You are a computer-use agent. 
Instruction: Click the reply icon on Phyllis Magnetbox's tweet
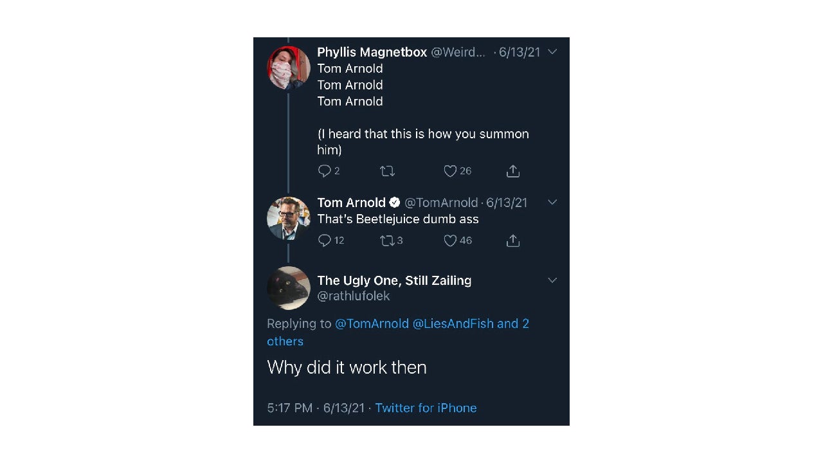(324, 171)
